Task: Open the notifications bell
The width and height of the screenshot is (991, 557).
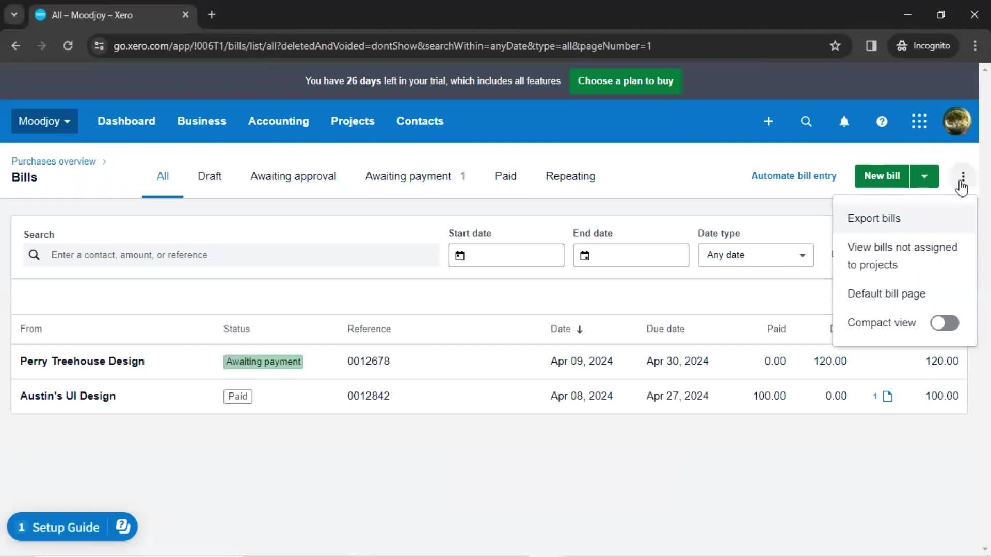Action: 844,121
